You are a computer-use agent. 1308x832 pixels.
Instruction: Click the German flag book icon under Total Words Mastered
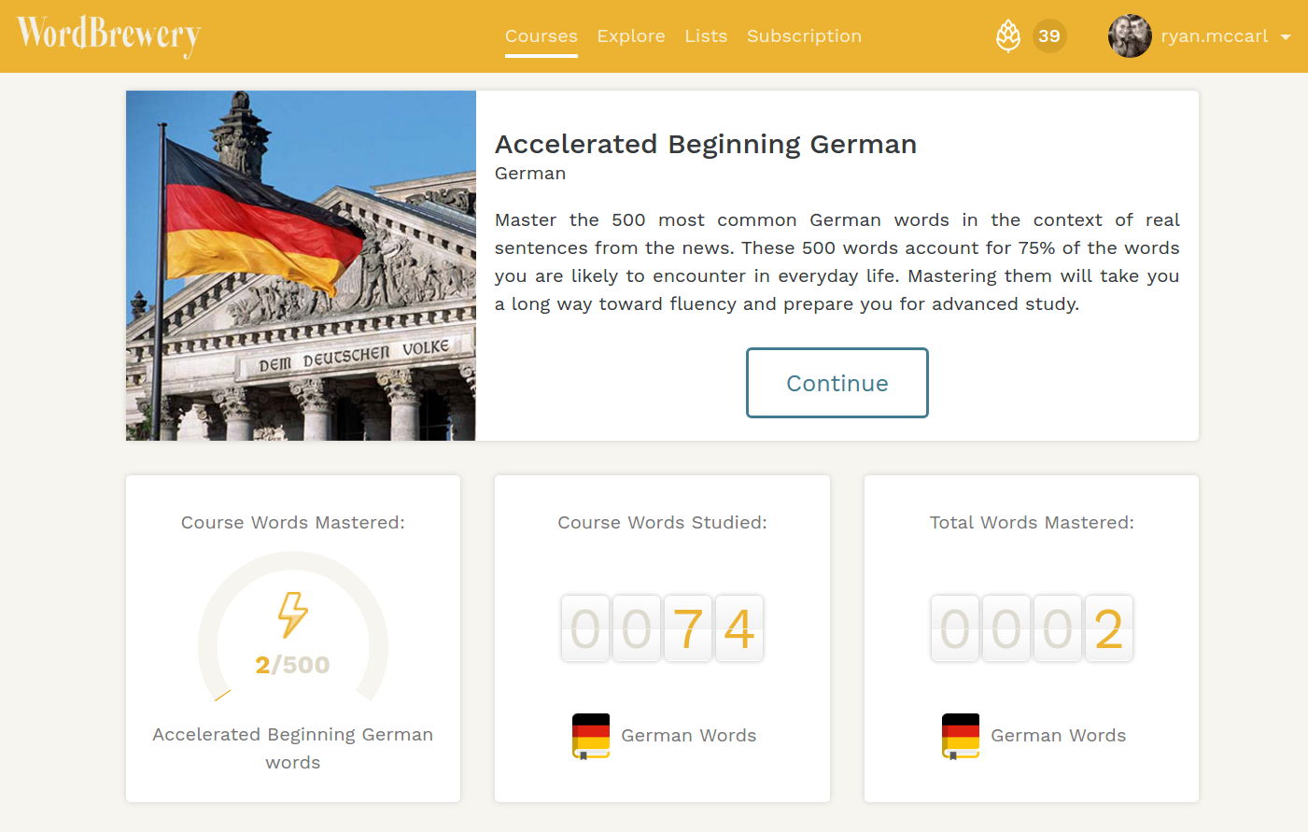(x=961, y=736)
